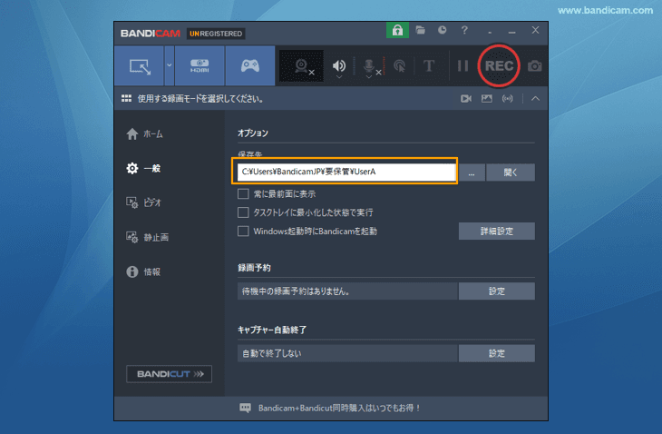Open the 静止画 settings tab
The height and width of the screenshot is (434, 662).
pos(147,237)
